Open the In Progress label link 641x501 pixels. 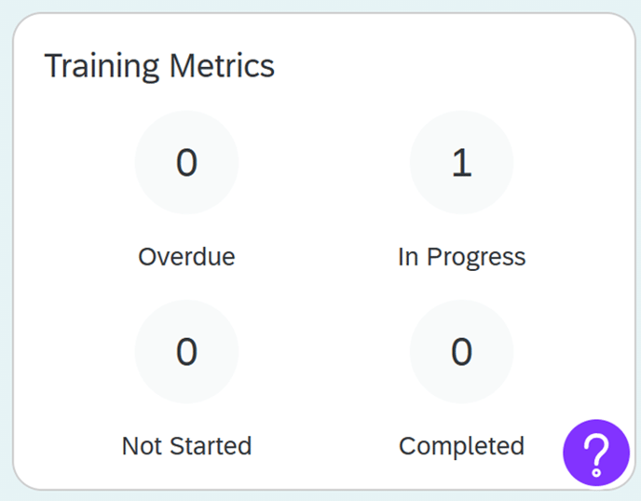(x=461, y=258)
